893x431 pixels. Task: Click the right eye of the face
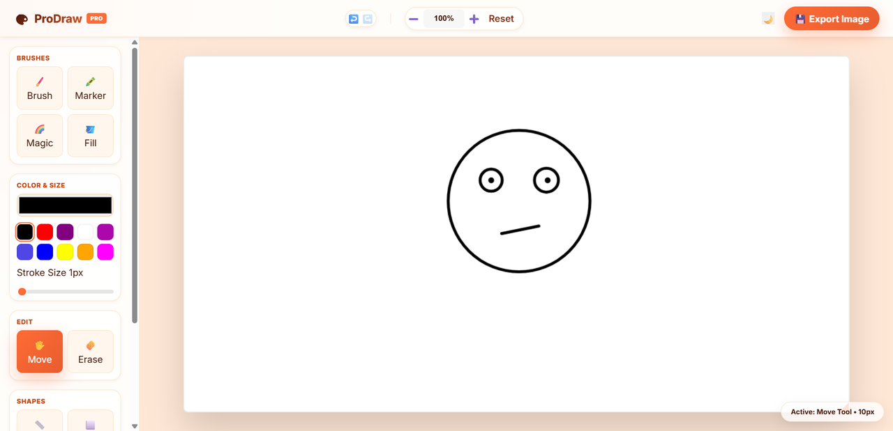tap(547, 180)
